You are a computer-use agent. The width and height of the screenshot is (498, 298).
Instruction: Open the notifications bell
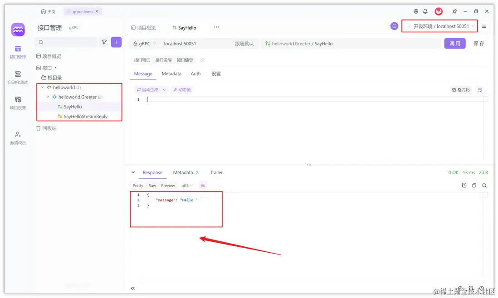point(425,11)
